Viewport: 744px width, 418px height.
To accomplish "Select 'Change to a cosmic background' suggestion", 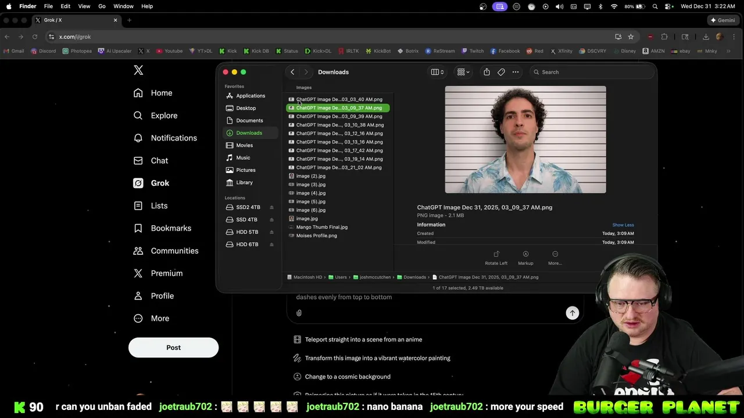I will (342, 377).
